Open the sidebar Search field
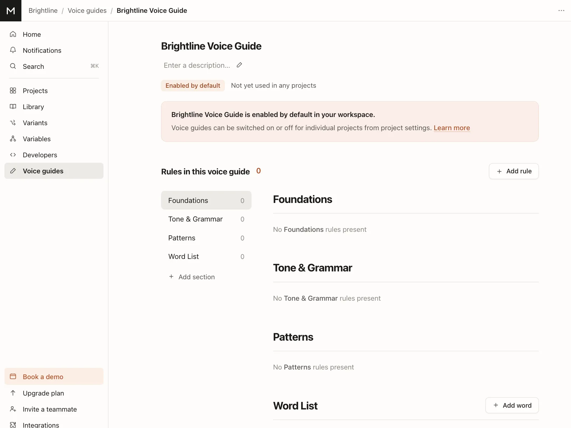 click(54, 66)
